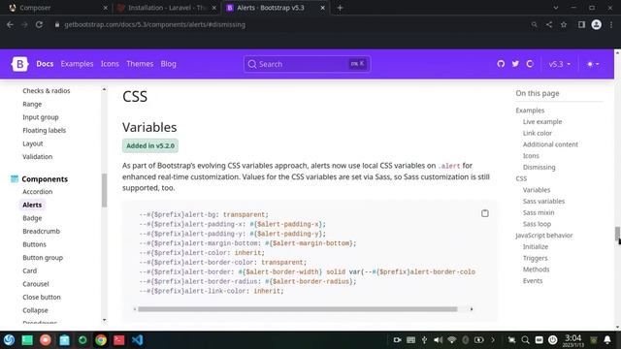
Task: Expand hidden system tray icons arrow
Action: coord(493,340)
